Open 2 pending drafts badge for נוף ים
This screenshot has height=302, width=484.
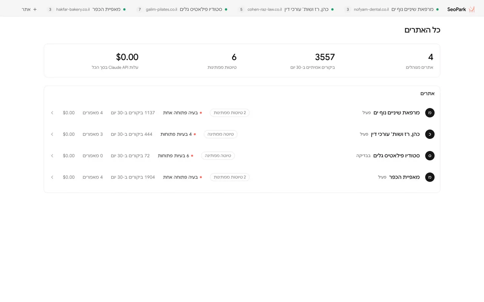[x=230, y=112]
